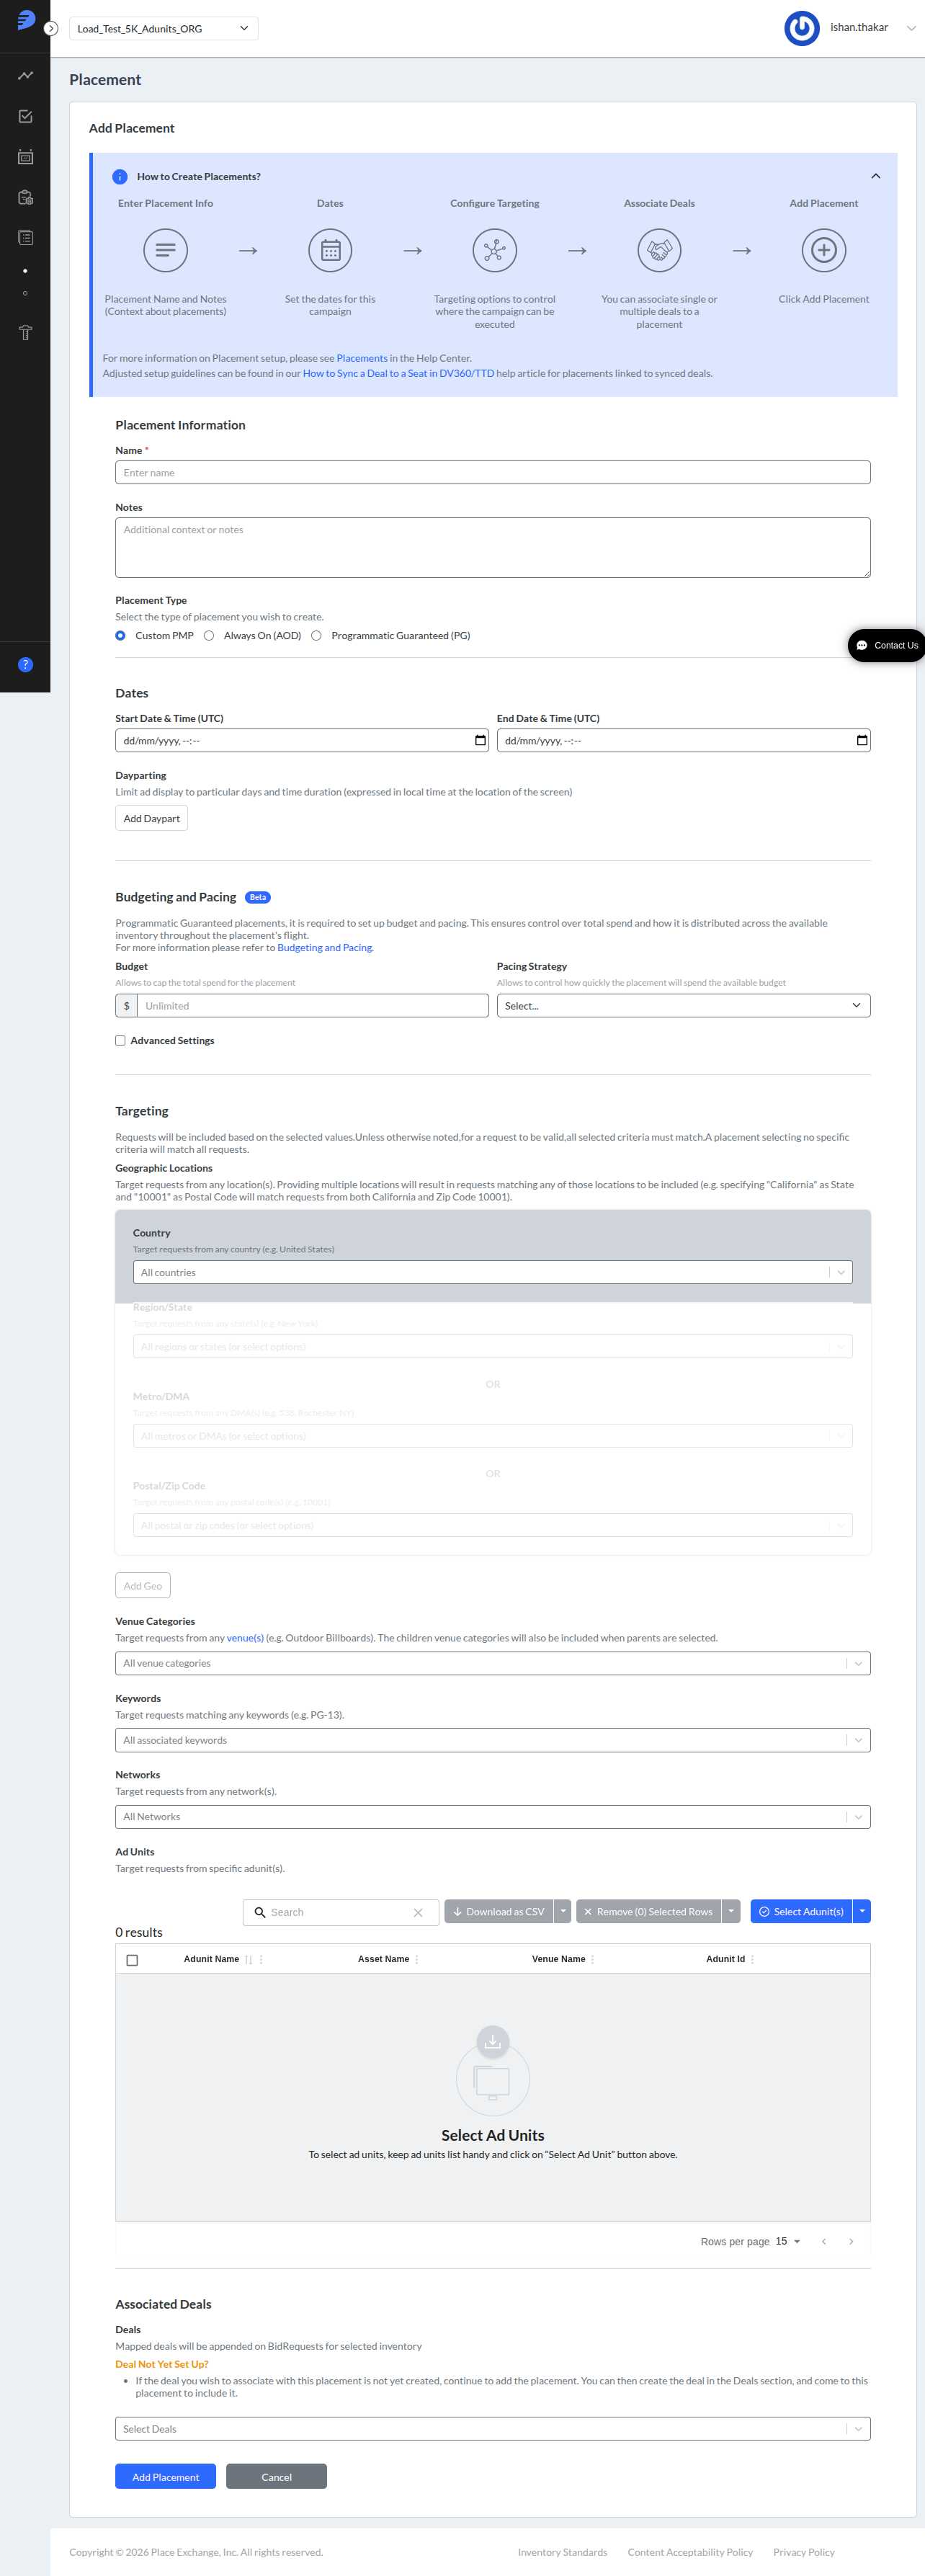Click the blue help question mark icon
Image resolution: width=925 pixels, height=2576 pixels.
[26, 665]
